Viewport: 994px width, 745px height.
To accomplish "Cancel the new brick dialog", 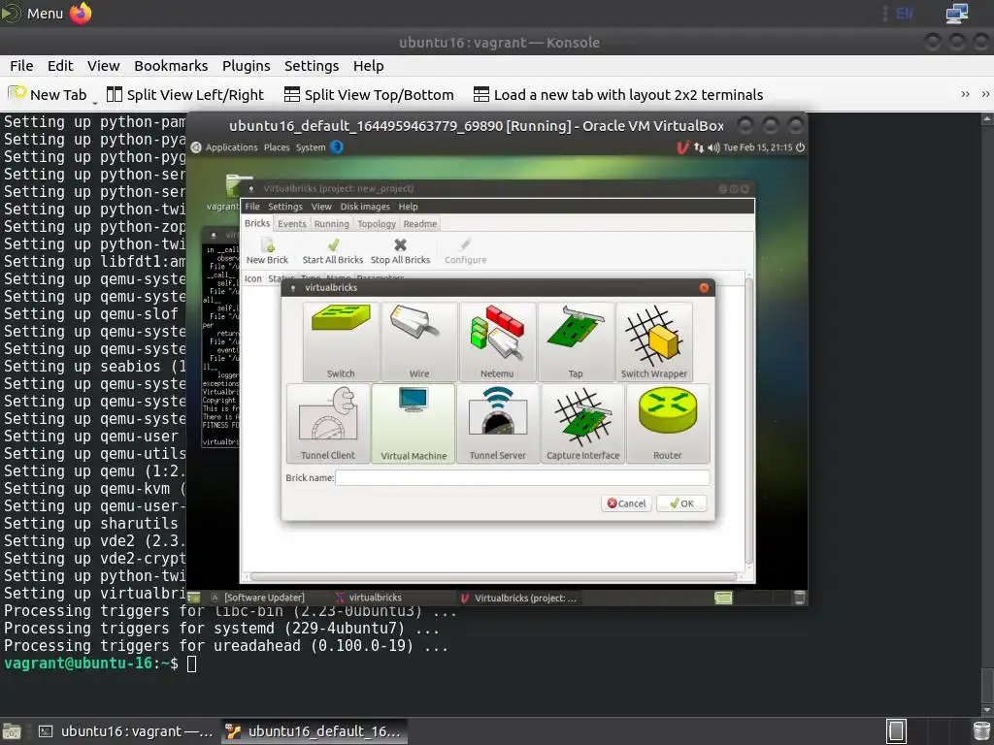I will [x=626, y=503].
